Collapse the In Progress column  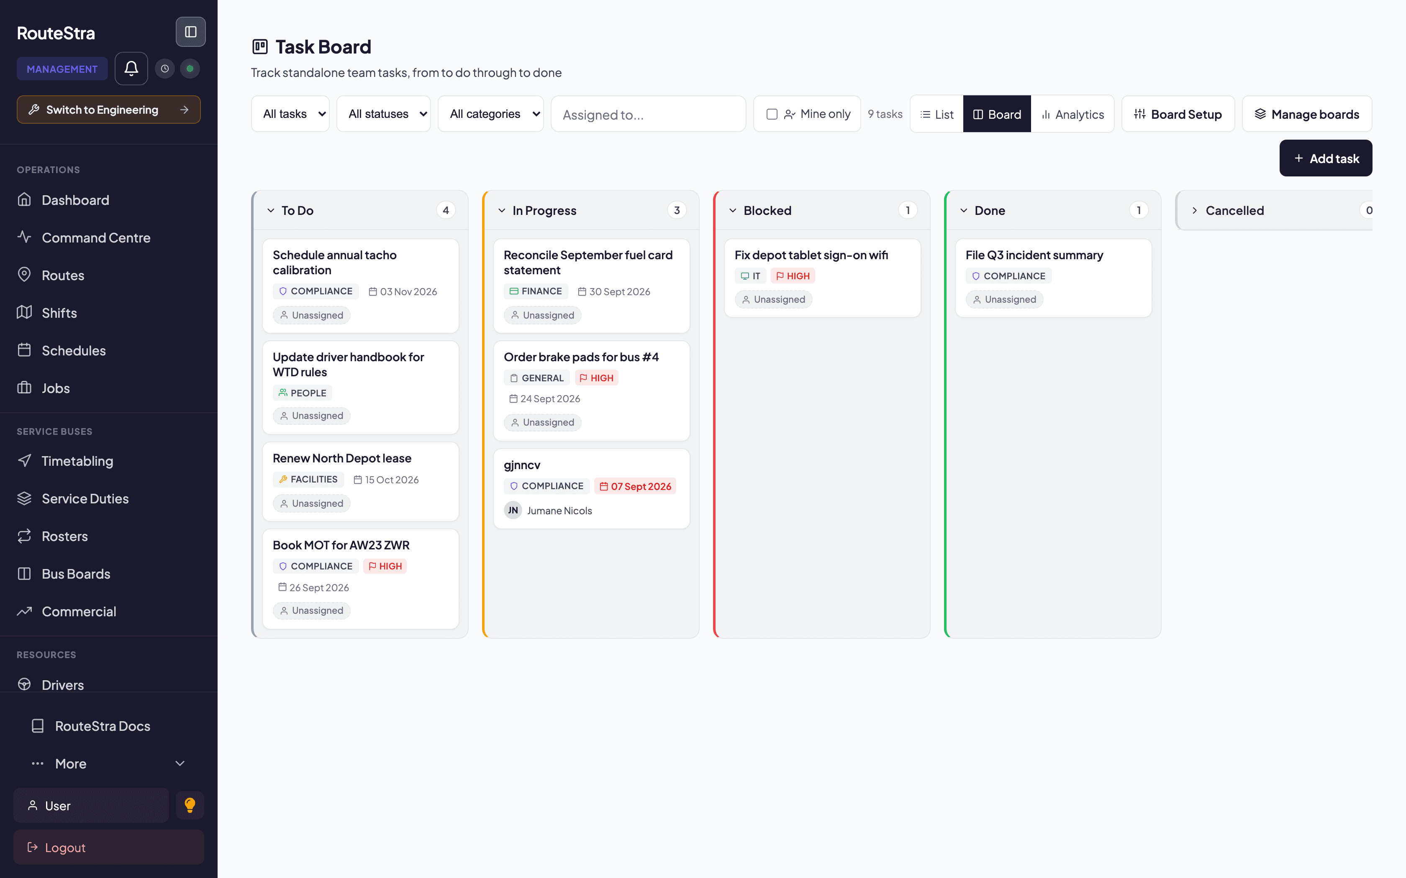point(502,210)
